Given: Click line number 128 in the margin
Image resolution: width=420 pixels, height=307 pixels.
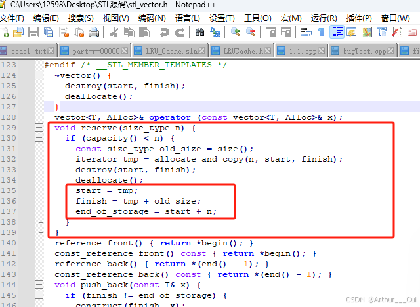Looking at the screenshot, I should coord(9,117).
